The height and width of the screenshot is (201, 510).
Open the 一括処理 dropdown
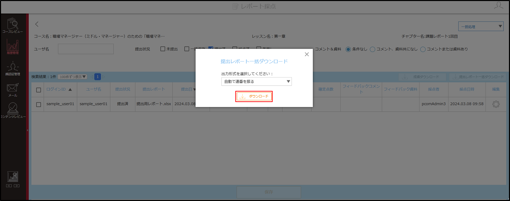[x=481, y=27]
